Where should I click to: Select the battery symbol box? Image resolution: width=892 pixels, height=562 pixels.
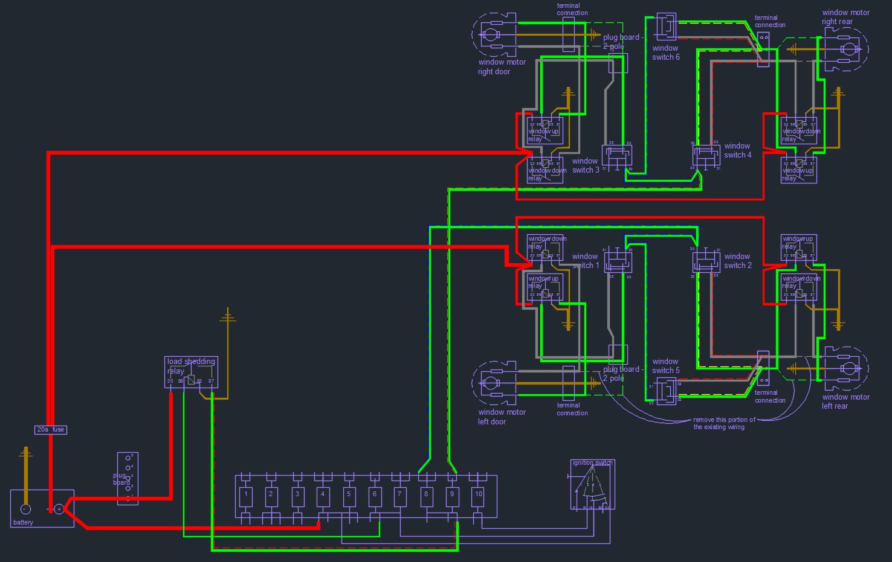click(42, 508)
